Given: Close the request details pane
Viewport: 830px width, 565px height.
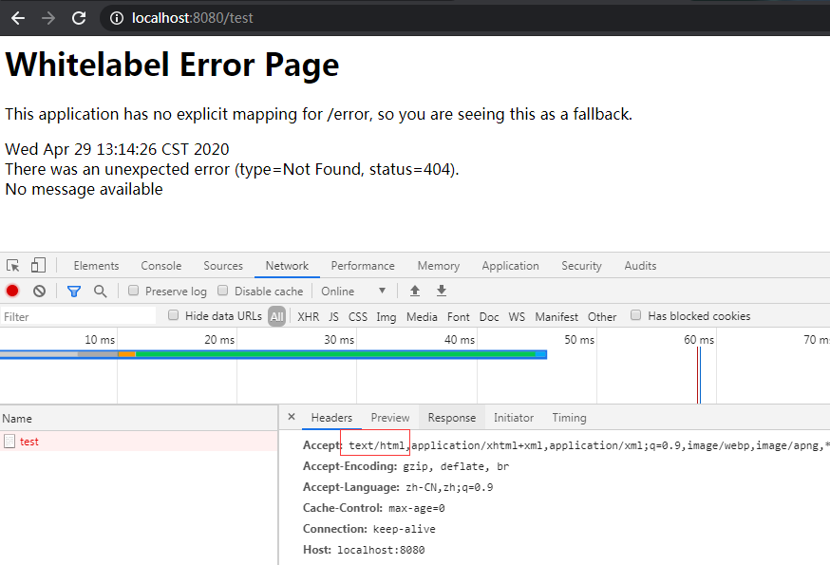Looking at the screenshot, I should (292, 417).
